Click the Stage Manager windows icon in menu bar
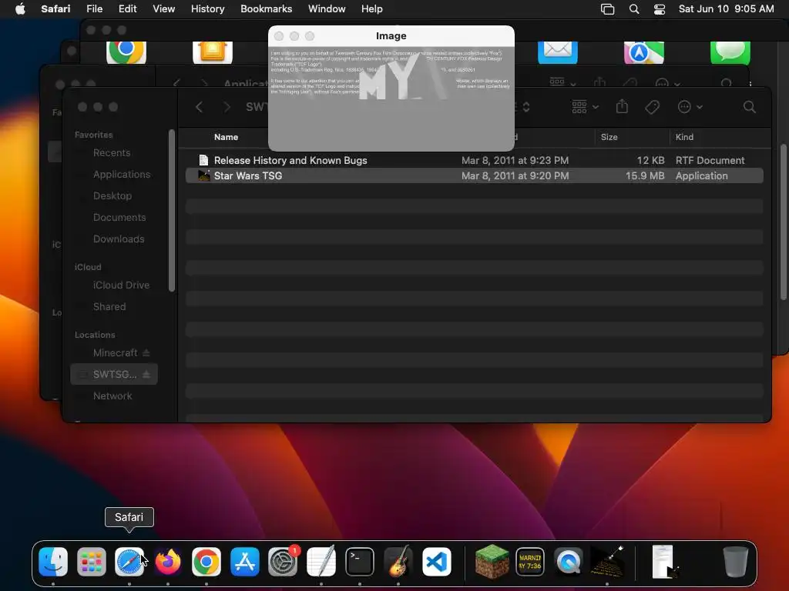This screenshot has width=789, height=591. coord(607,9)
